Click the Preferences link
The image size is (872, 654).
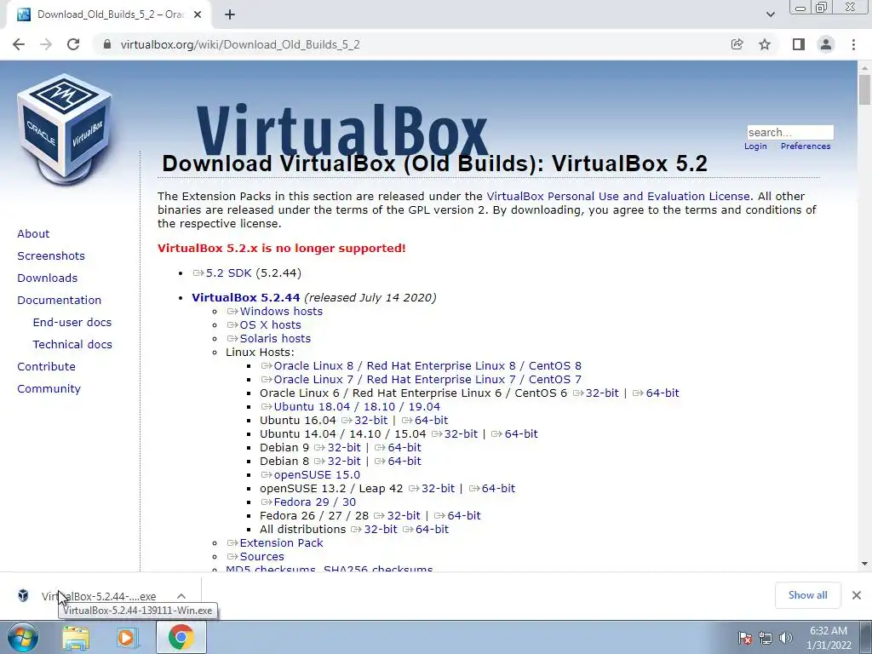pyautogui.click(x=806, y=146)
